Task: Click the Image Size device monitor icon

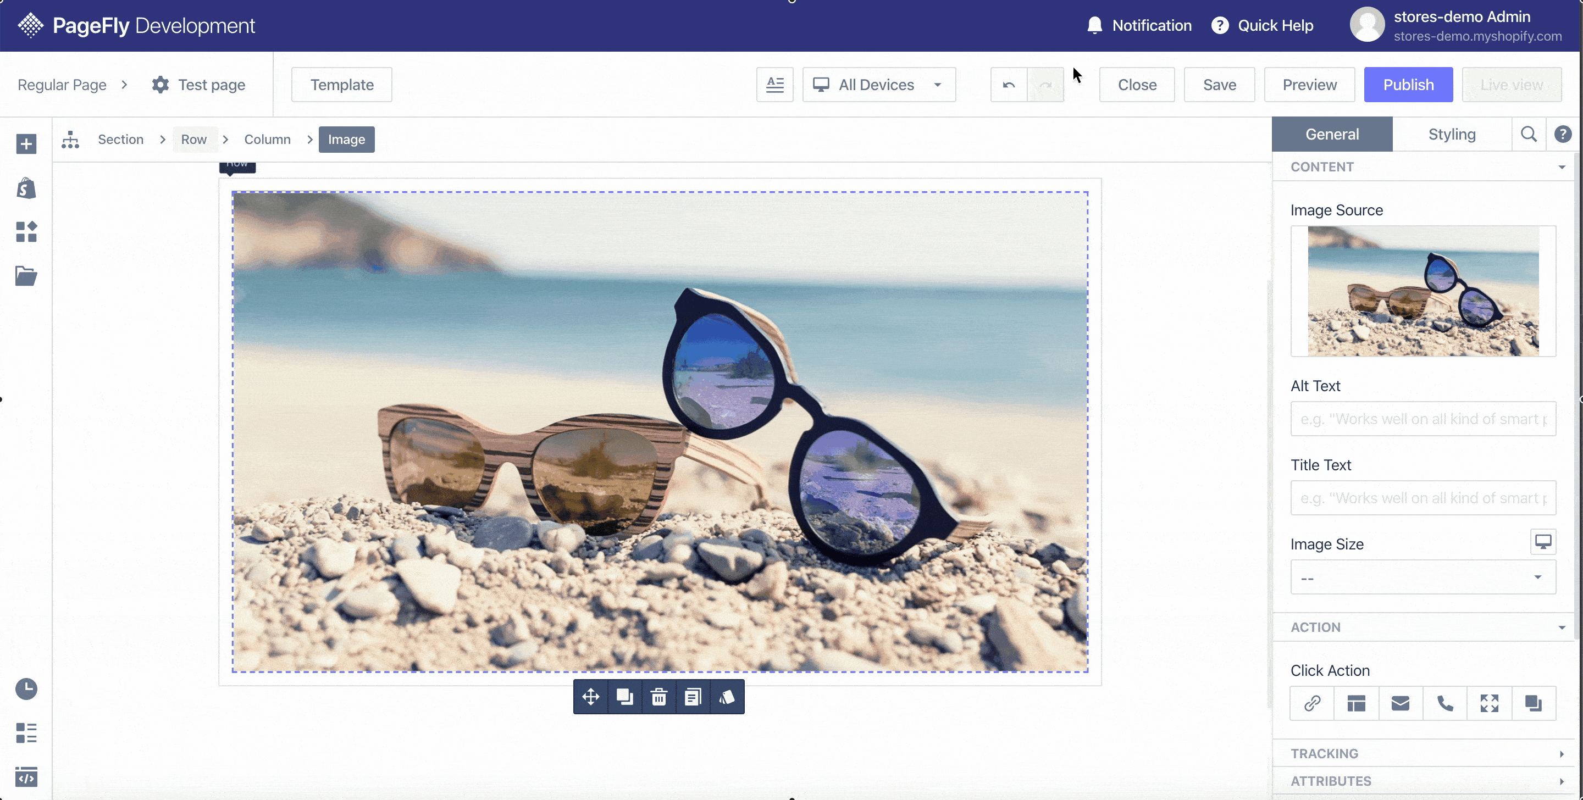Action: click(x=1543, y=541)
